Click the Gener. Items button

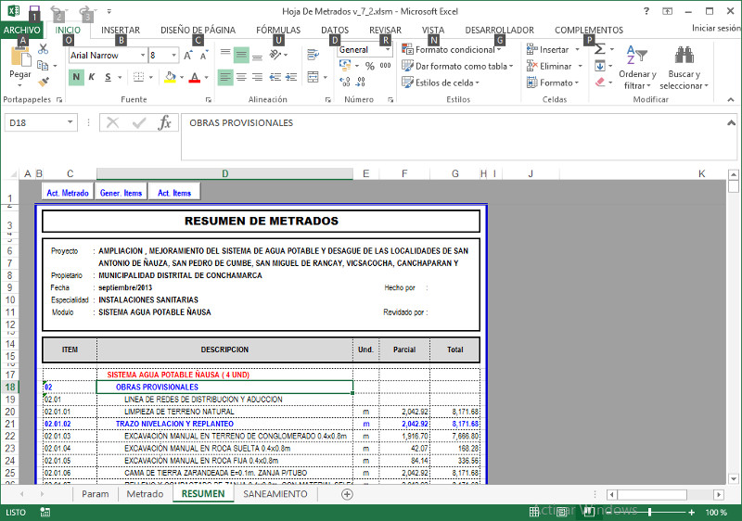[x=121, y=193]
